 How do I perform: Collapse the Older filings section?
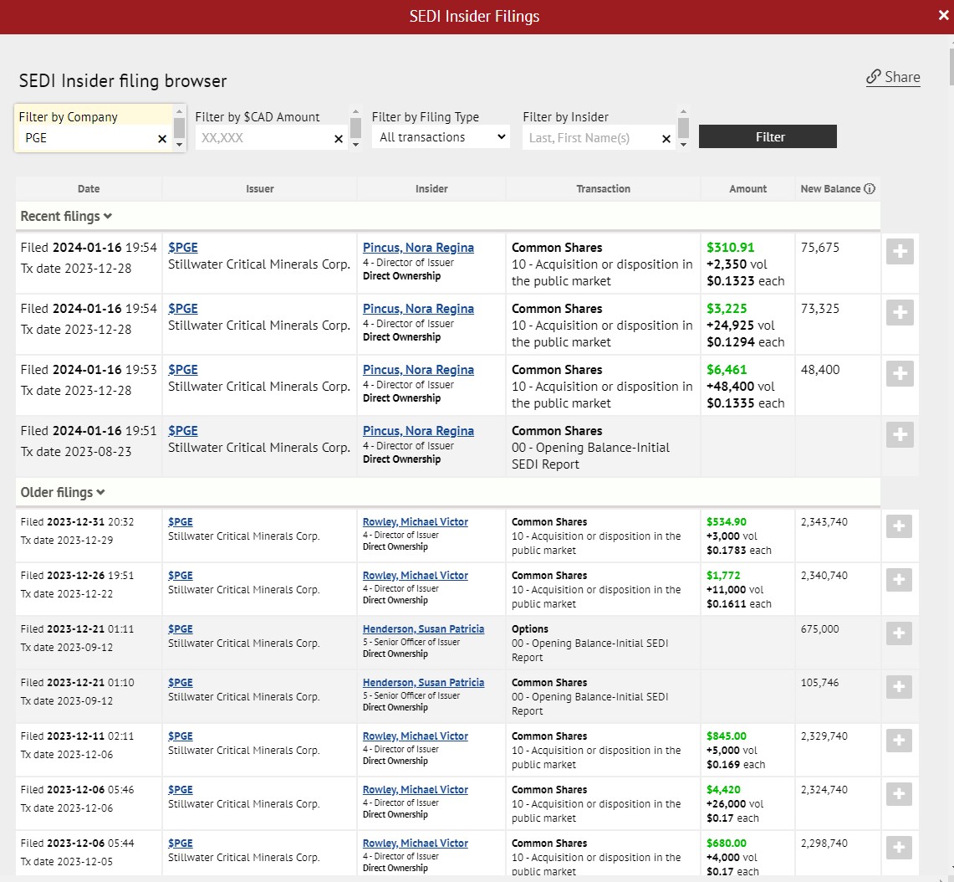coord(63,492)
